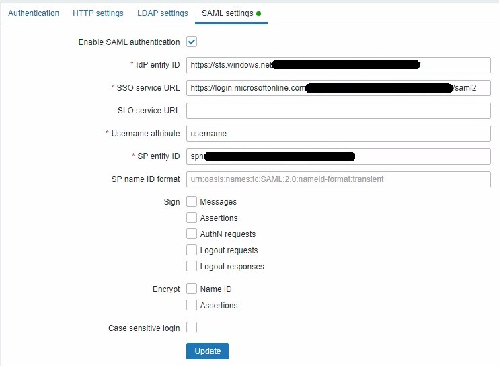Check the Sign Assertions checkbox

tap(192, 218)
